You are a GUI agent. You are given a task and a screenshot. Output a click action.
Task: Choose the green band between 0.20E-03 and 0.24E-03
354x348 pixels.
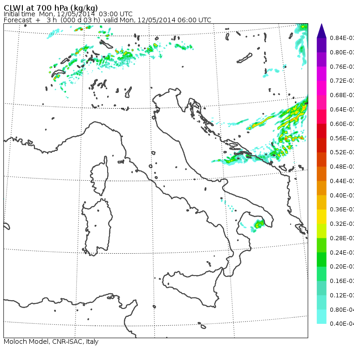[321, 259]
